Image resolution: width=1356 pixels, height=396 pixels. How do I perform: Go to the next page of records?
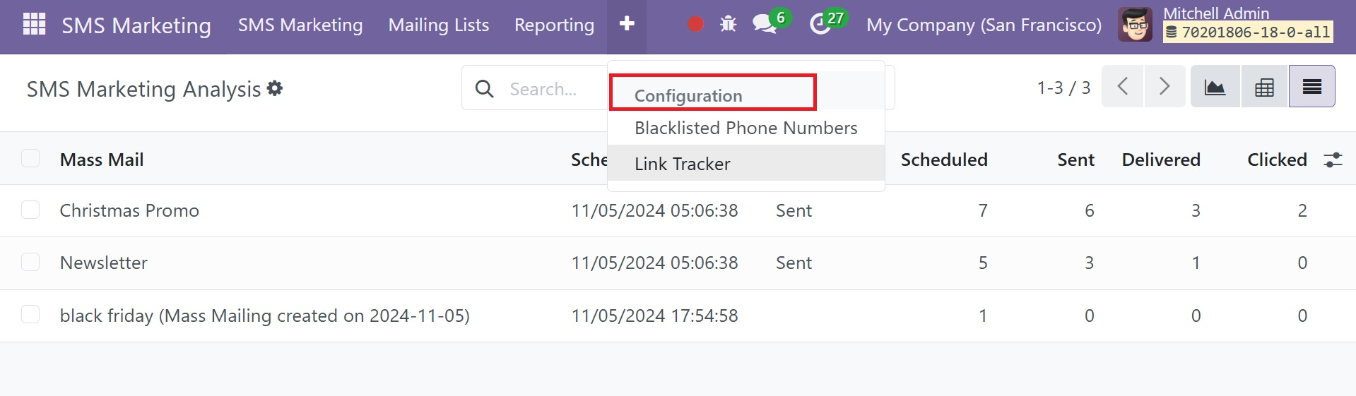(x=1165, y=87)
